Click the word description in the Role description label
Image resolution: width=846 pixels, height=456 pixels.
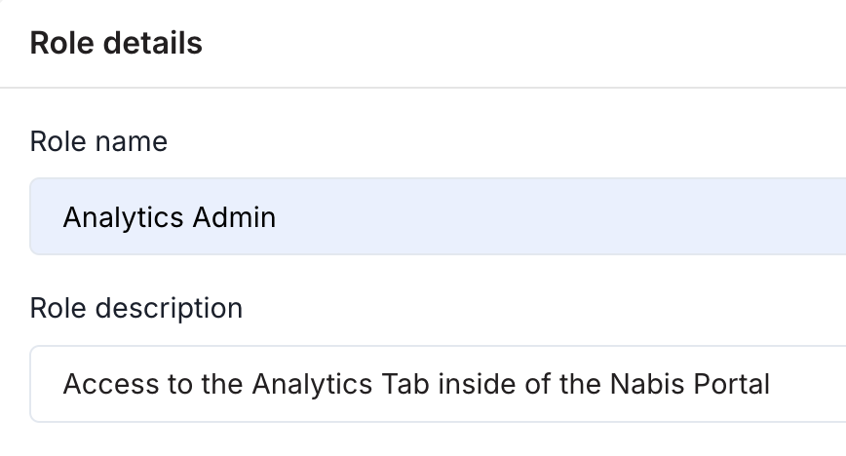pos(169,309)
